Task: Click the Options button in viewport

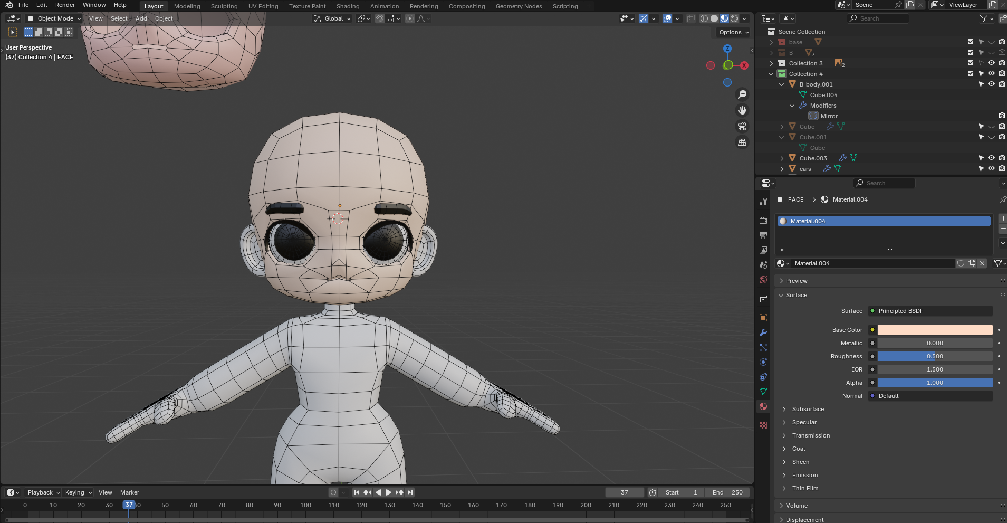Action: click(x=734, y=32)
